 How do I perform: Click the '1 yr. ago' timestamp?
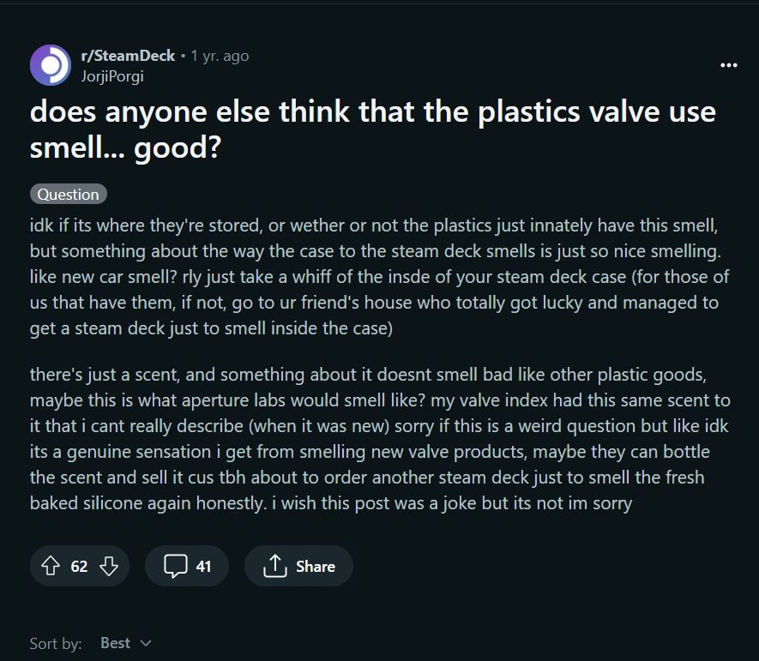220,56
